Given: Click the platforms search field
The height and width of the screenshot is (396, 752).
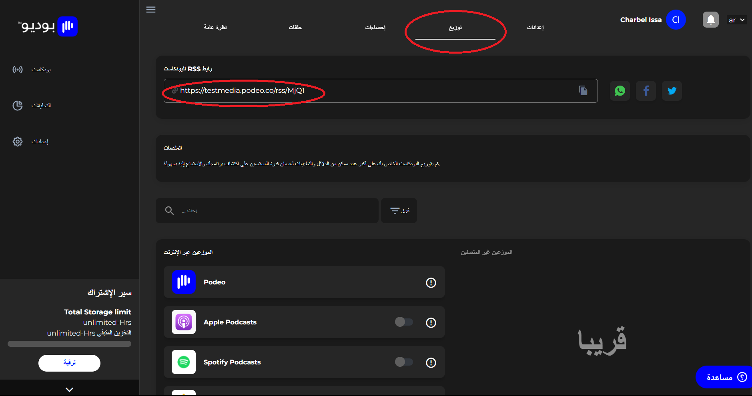Looking at the screenshot, I should pos(267,210).
